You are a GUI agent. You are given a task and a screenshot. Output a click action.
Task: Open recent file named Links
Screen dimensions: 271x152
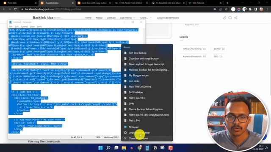pos(147,103)
